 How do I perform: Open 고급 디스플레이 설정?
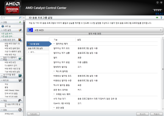tap(13, 51)
